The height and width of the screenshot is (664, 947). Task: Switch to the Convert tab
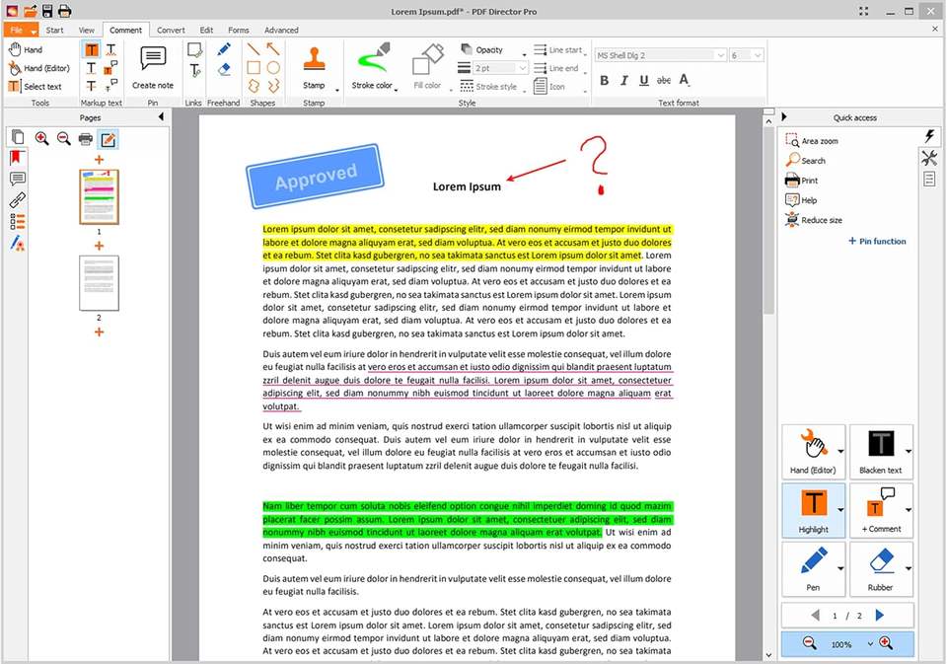click(171, 30)
